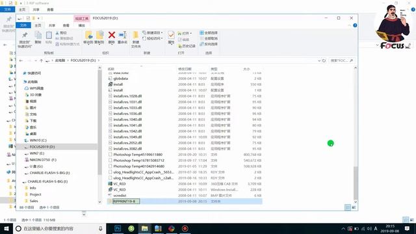Switch to large icons view in status bar

tap(354, 207)
